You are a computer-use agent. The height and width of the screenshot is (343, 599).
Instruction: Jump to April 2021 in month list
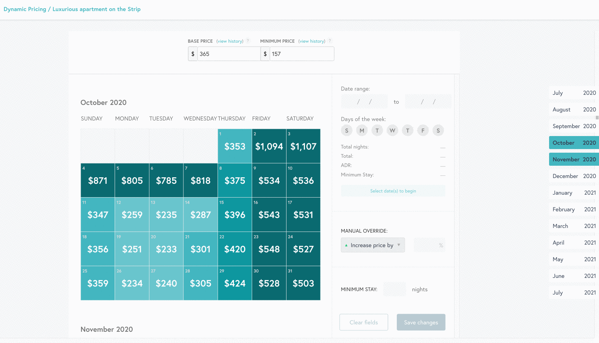coord(574,242)
